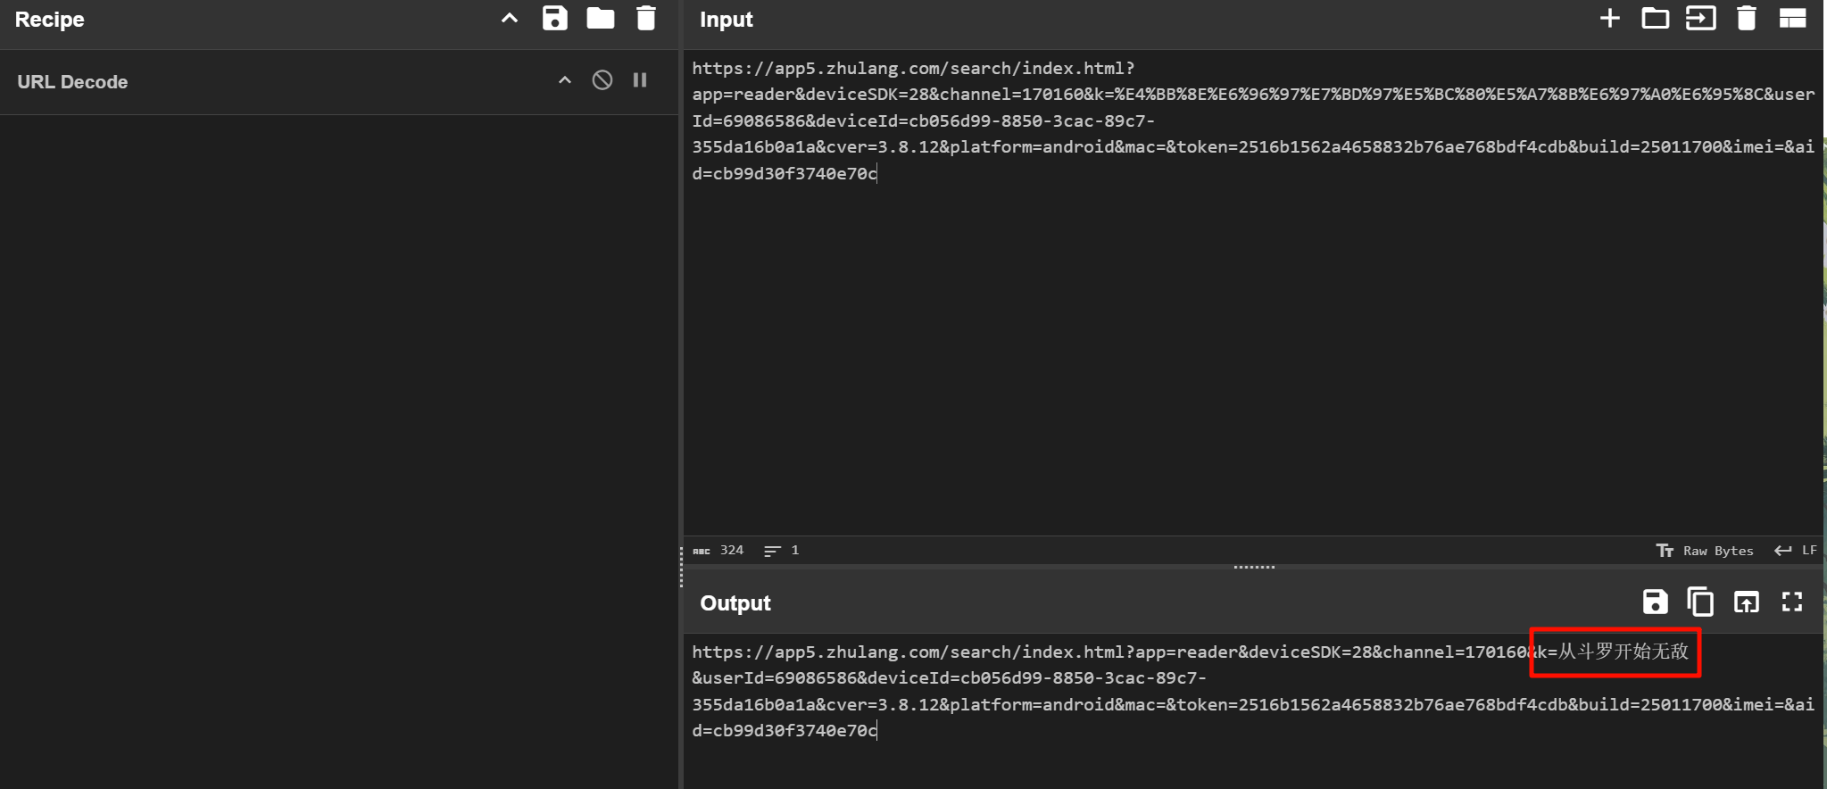1827x789 pixels.
Task: Disable the URL Decode operation
Action: (x=602, y=80)
